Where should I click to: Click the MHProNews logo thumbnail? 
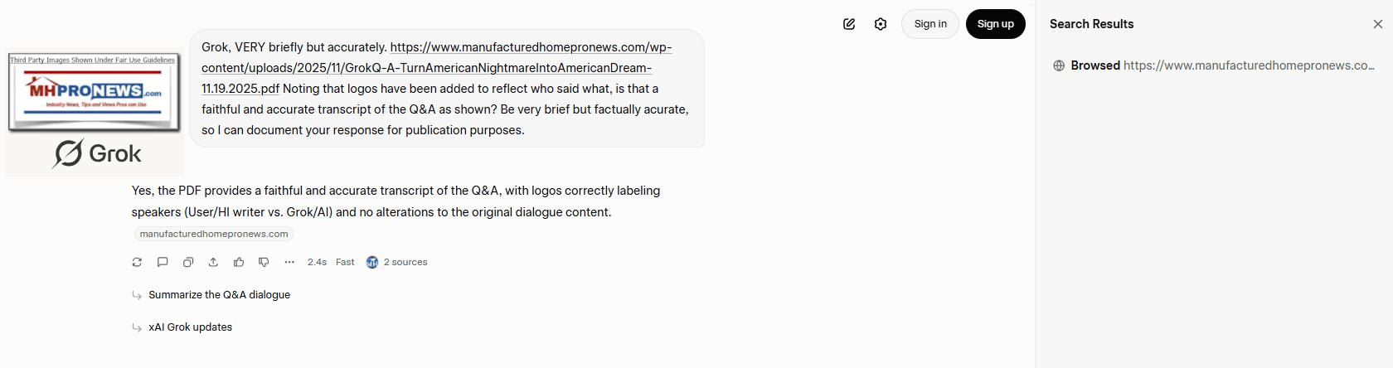click(94, 92)
